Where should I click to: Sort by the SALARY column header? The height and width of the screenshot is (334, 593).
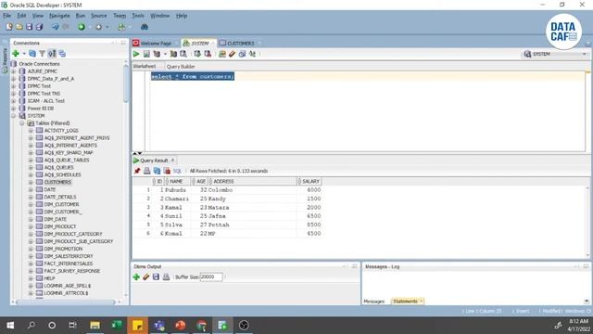[309, 182]
